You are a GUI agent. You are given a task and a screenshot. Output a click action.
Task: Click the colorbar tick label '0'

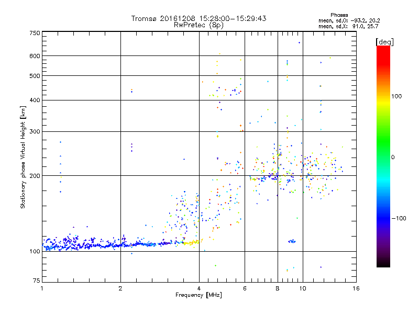[393, 158]
